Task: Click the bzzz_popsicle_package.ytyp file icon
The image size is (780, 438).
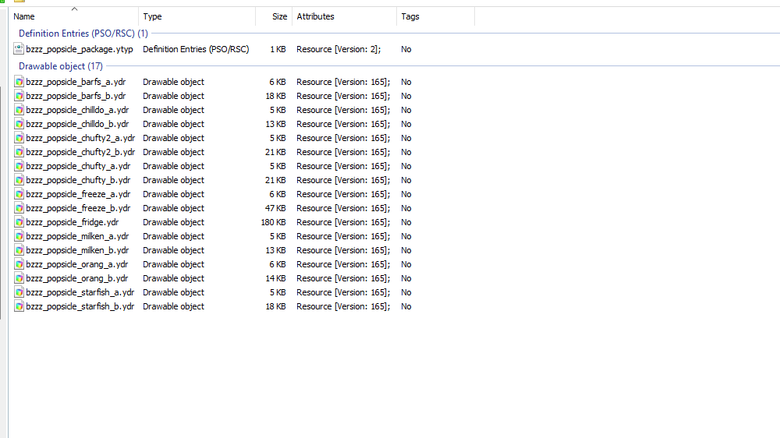Action: click(19, 49)
